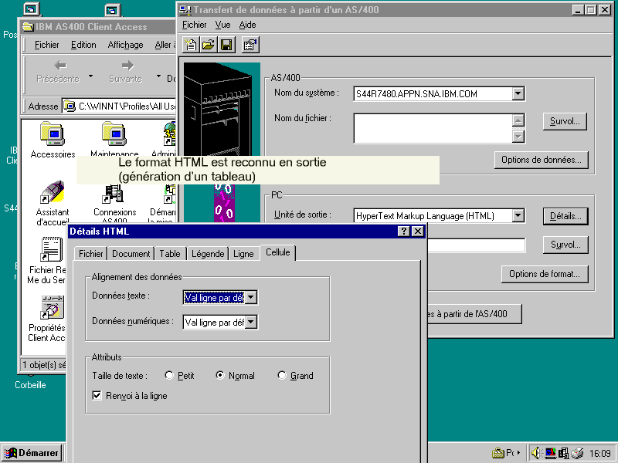
Task: Open the Edition menu in Client Access window
Action: click(x=83, y=45)
